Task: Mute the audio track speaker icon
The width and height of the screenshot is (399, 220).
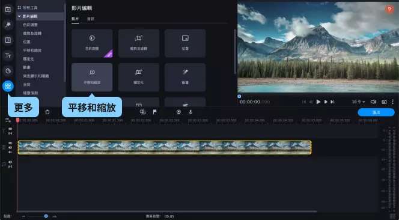Action: (x=10, y=162)
